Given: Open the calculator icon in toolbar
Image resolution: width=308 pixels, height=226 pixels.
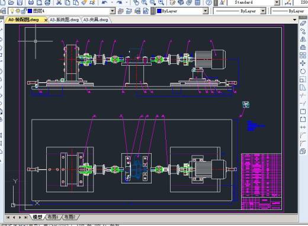Looking at the screenshot, I should coord(197,2).
